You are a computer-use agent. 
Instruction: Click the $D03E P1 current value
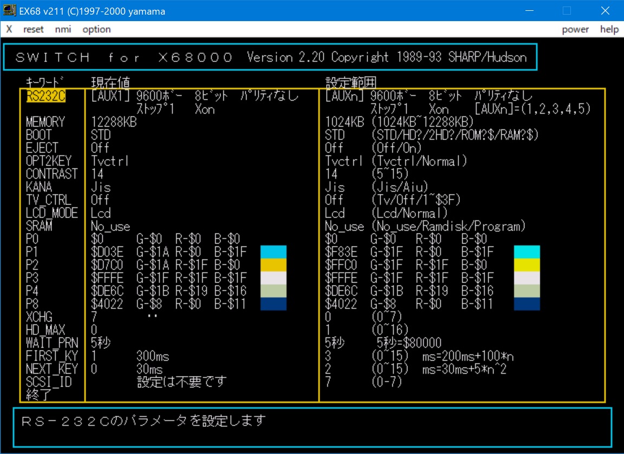(107, 252)
